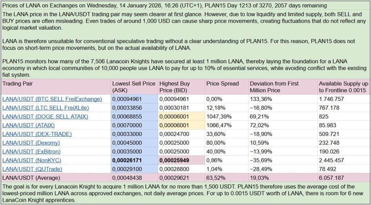Click the Deviation from First Million Price header
The image size is (371, 205).
(274, 87)
